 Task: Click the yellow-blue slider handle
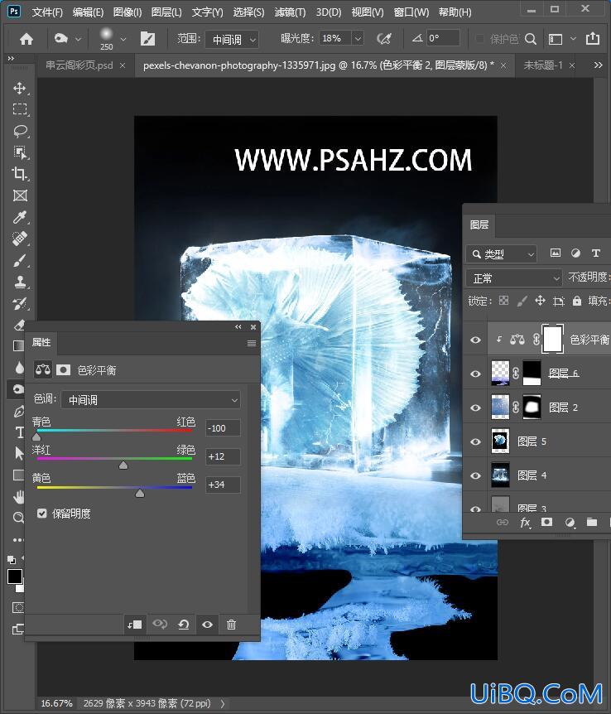coord(140,493)
